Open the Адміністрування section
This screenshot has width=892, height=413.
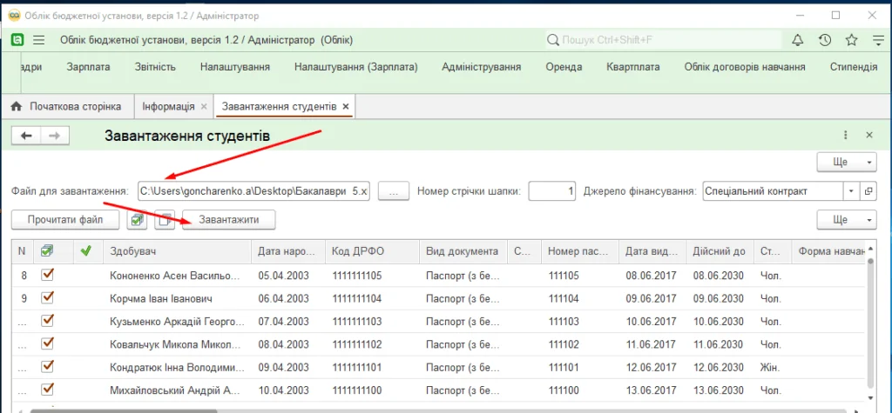tap(481, 67)
